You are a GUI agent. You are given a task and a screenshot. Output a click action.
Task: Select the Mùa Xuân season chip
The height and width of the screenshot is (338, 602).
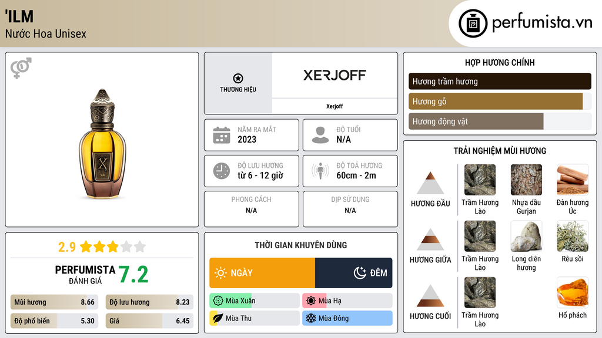[x=254, y=300]
